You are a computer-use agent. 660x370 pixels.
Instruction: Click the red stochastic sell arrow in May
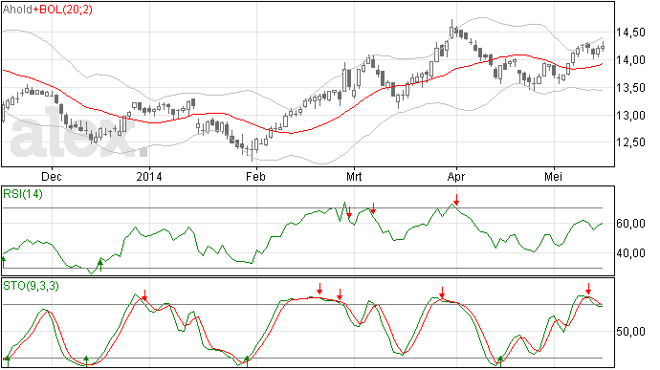tap(588, 289)
